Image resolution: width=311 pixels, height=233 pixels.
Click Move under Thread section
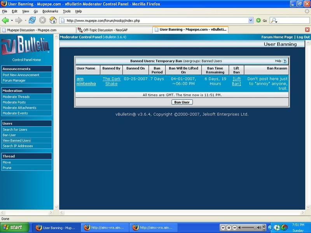(7, 162)
